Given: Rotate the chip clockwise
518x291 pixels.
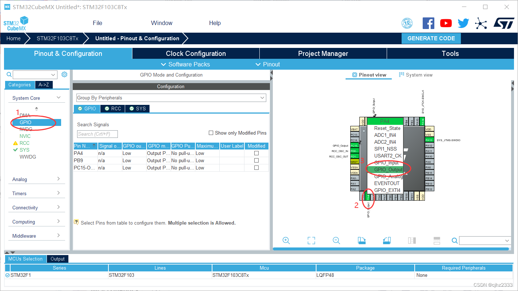Looking at the screenshot, I should [x=362, y=241].
